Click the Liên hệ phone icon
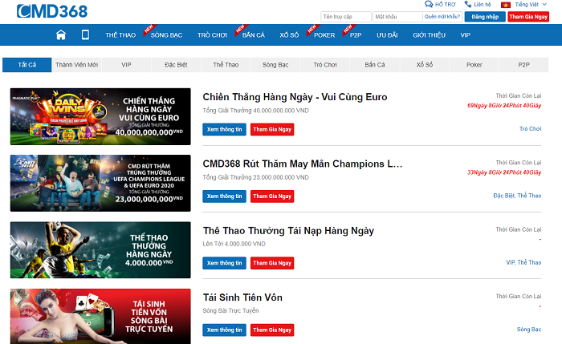 point(467,5)
